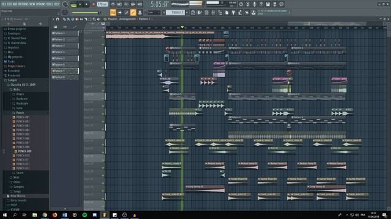Open the Line snap selector dropdown
The height and width of the screenshot is (219, 391).
click(x=154, y=12)
